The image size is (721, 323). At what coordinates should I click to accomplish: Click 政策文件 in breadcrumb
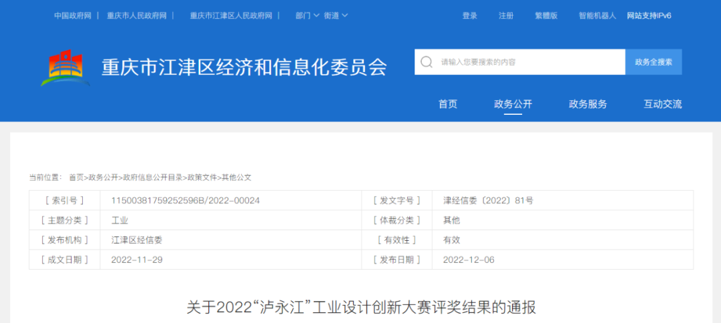click(202, 178)
